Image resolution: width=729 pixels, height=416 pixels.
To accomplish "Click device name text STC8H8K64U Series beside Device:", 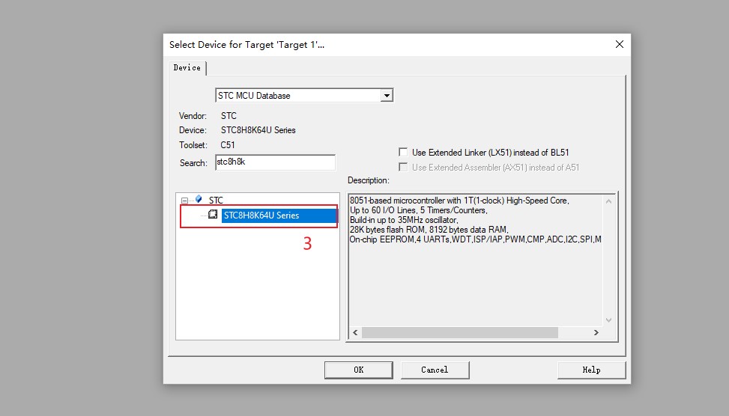I will [258, 130].
